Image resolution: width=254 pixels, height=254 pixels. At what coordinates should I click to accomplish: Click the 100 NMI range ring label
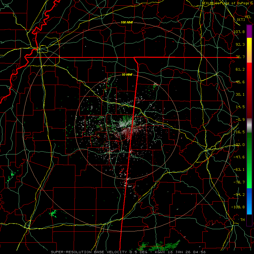click(x=127, y=22)
